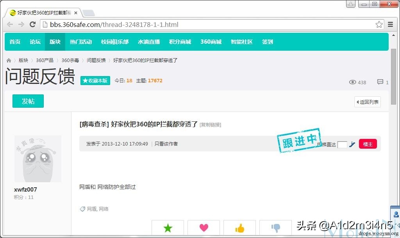Click the jump-to-floor arrow icon
Image resolution: width=400 pixels, height=238 pixels.
click(352, 144)
